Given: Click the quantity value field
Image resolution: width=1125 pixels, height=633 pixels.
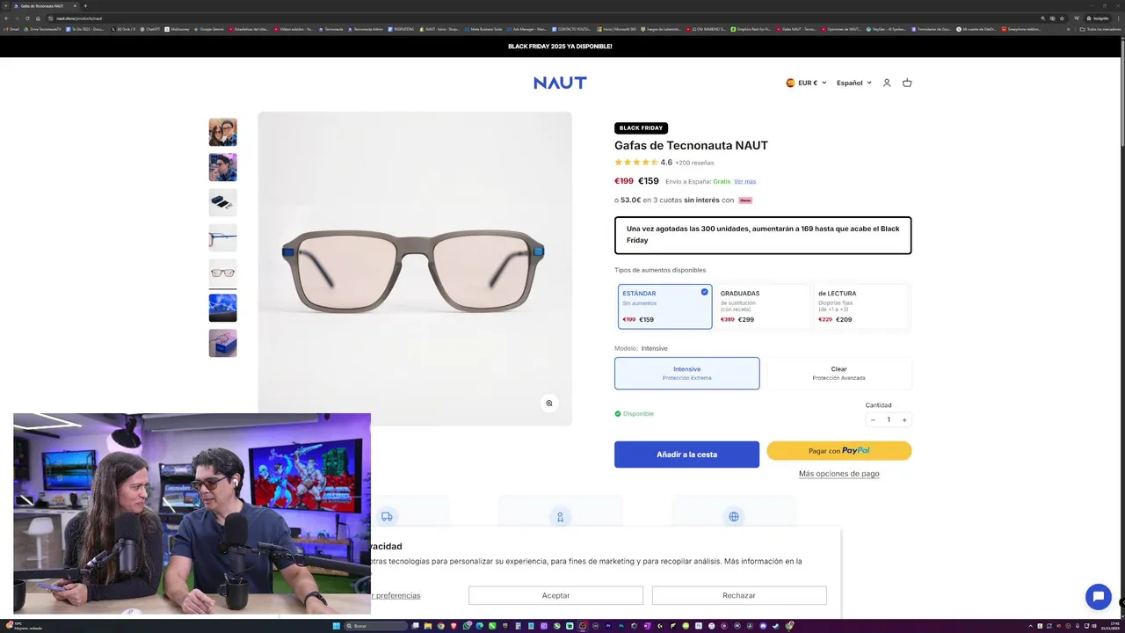Looking at the screenshot, I should tap(889, 420).
